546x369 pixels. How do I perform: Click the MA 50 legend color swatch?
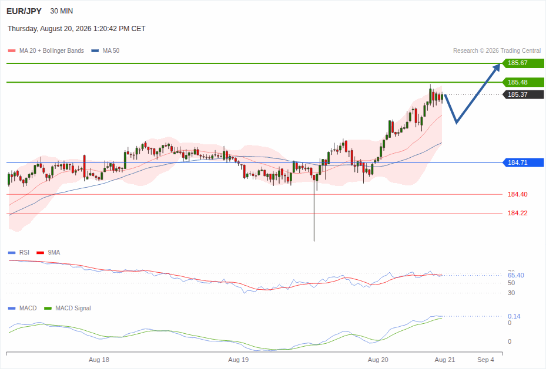point(95,50)
